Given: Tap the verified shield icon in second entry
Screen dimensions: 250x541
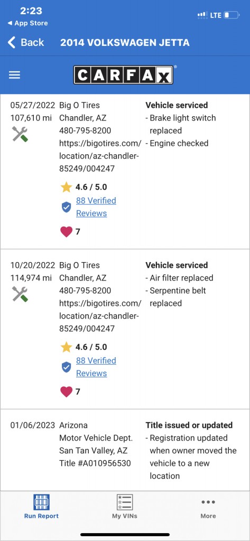Looking at the screenshot, I should (x=66, y=367).
